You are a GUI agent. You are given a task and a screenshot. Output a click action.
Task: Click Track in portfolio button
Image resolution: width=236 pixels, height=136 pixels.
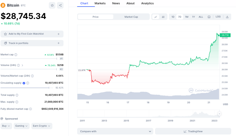[x=32, y=43]
